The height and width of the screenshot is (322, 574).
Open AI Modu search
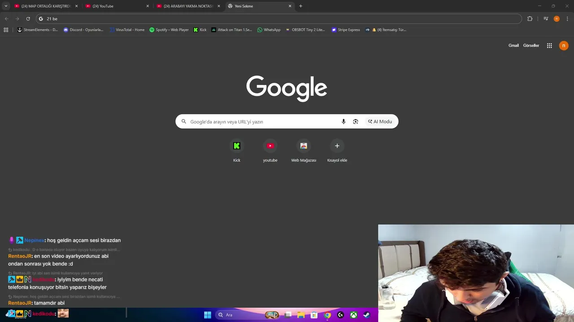point(380,122)
